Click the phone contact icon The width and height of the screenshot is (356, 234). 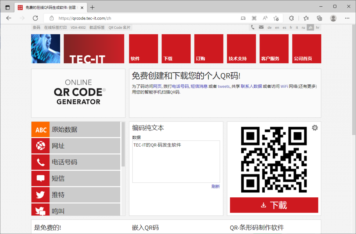[x=253, y=27]
